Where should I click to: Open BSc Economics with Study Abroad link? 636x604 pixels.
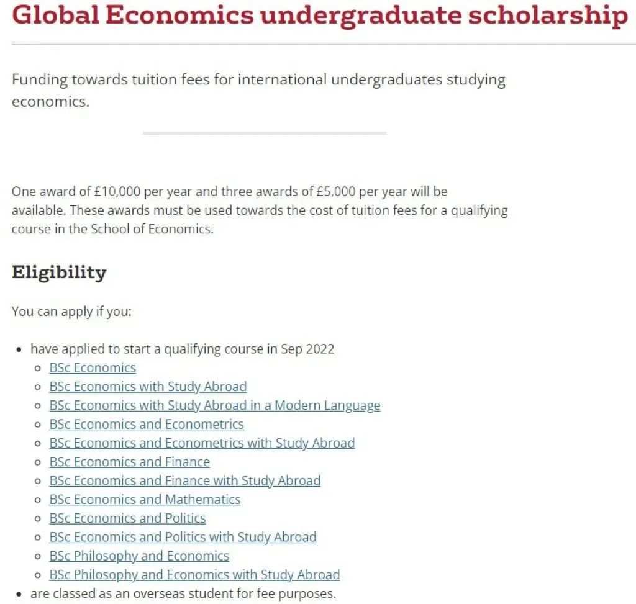click(x=148, y=387)
